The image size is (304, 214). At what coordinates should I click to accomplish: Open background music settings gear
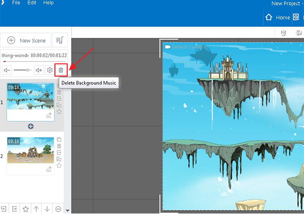50,70
